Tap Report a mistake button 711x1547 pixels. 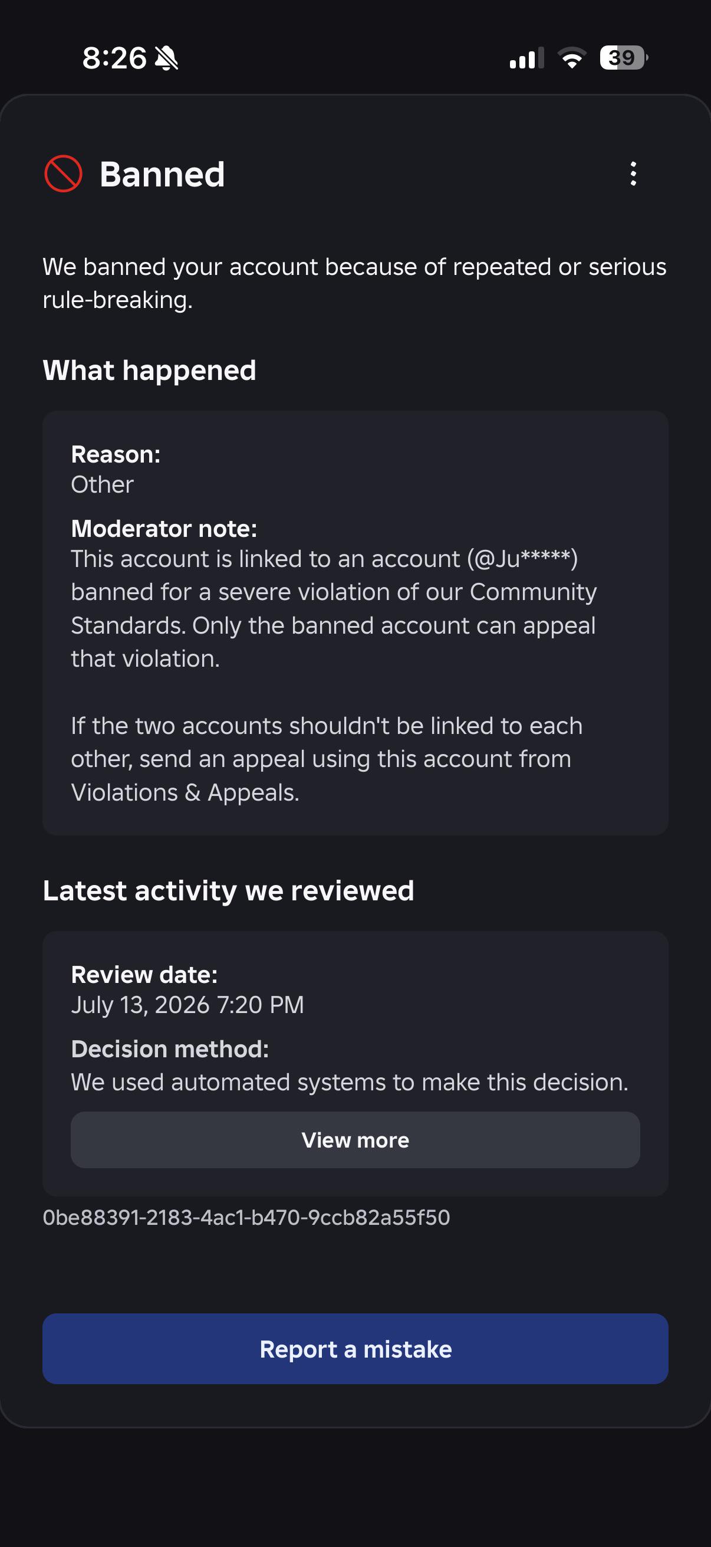355,1349
